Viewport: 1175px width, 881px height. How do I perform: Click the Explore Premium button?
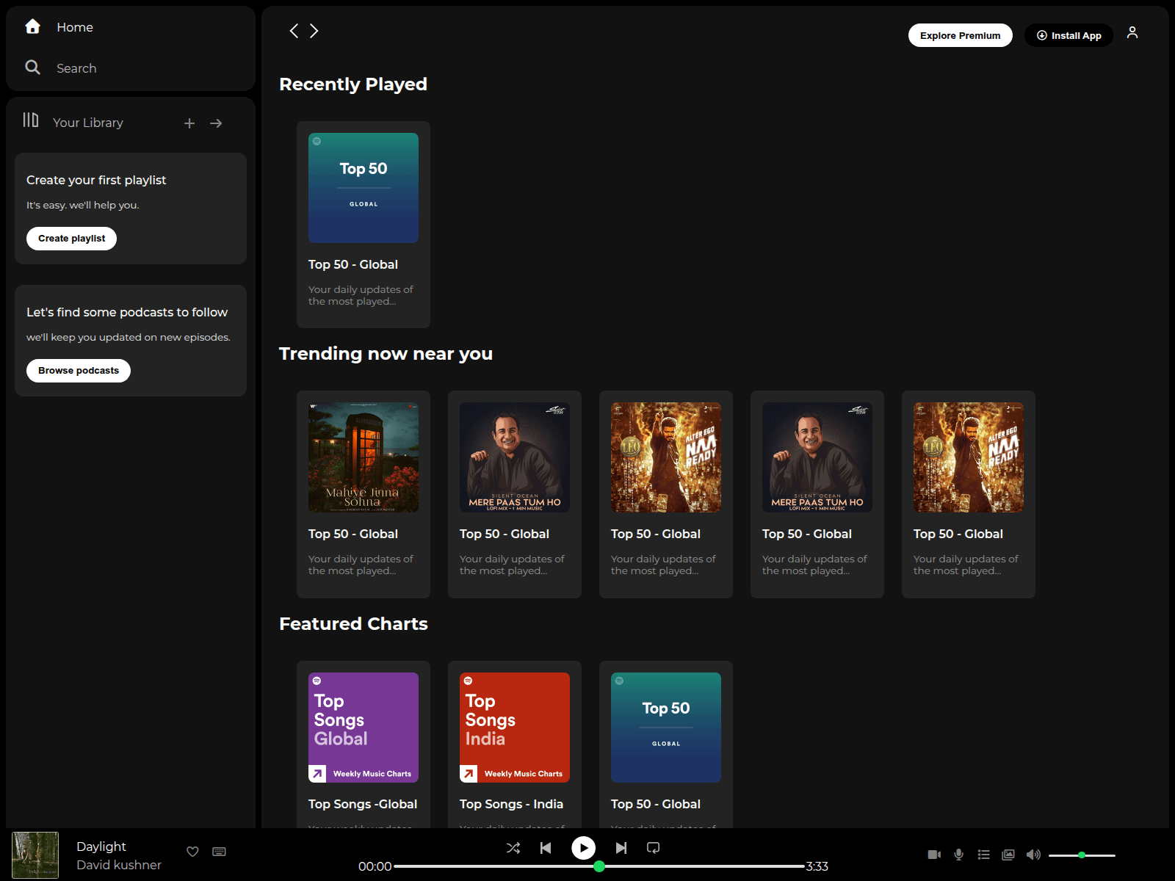pyautogui.click(x=961, y=35)
